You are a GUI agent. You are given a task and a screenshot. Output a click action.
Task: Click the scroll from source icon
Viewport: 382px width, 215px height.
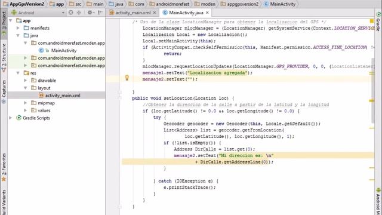pos(70,13)
